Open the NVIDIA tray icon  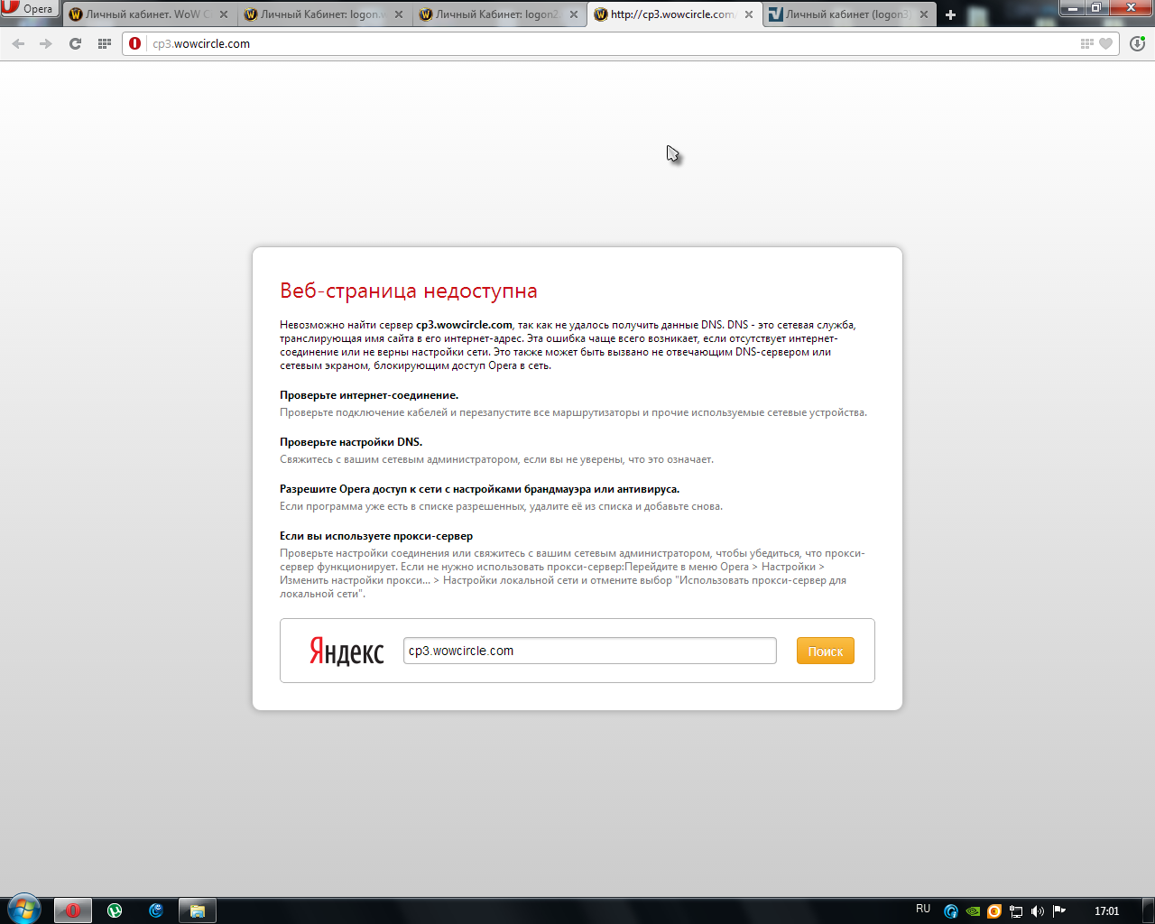tap(973, 911)
